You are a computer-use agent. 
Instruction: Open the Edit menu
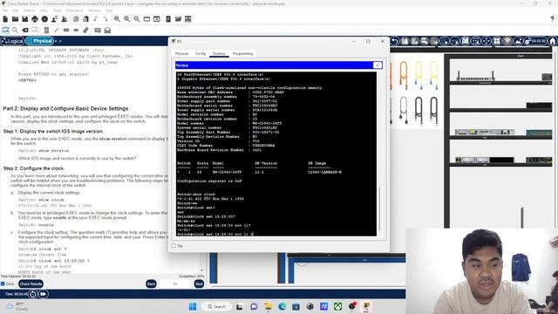(16, 10)
